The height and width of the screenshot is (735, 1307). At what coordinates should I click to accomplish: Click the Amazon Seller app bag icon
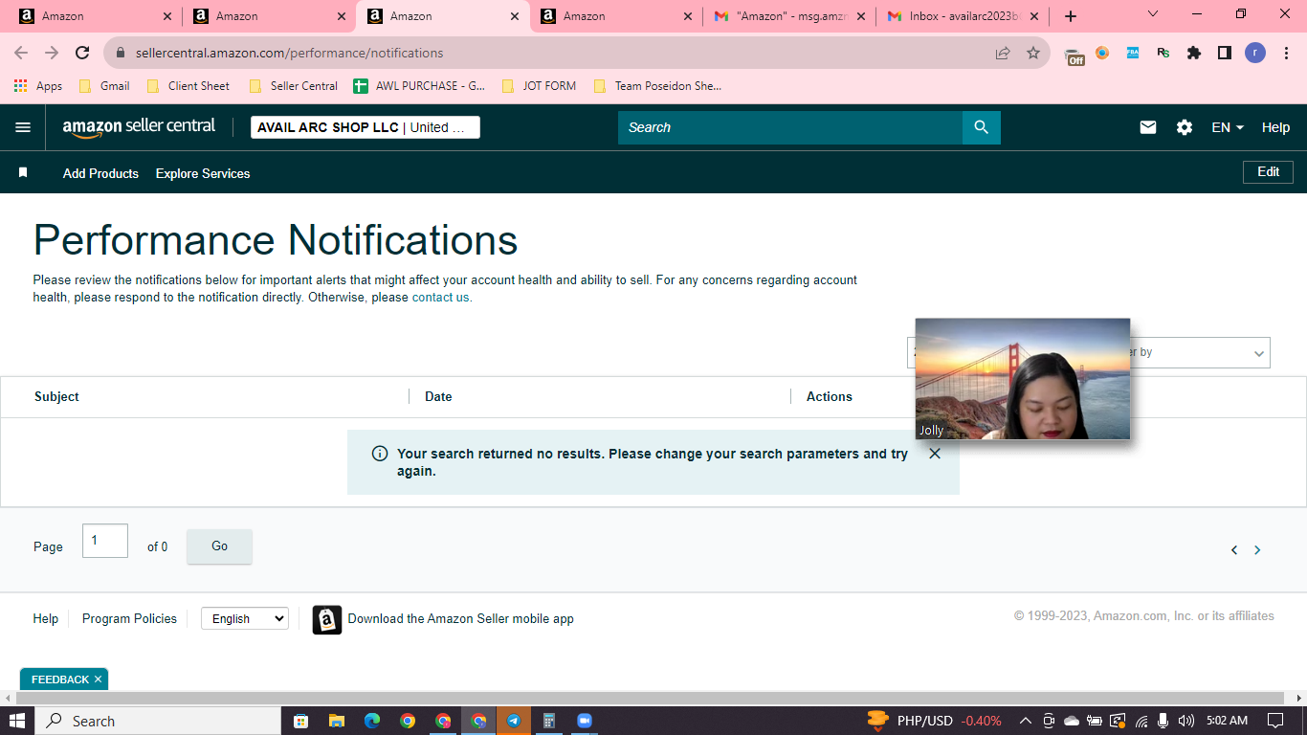327,620
